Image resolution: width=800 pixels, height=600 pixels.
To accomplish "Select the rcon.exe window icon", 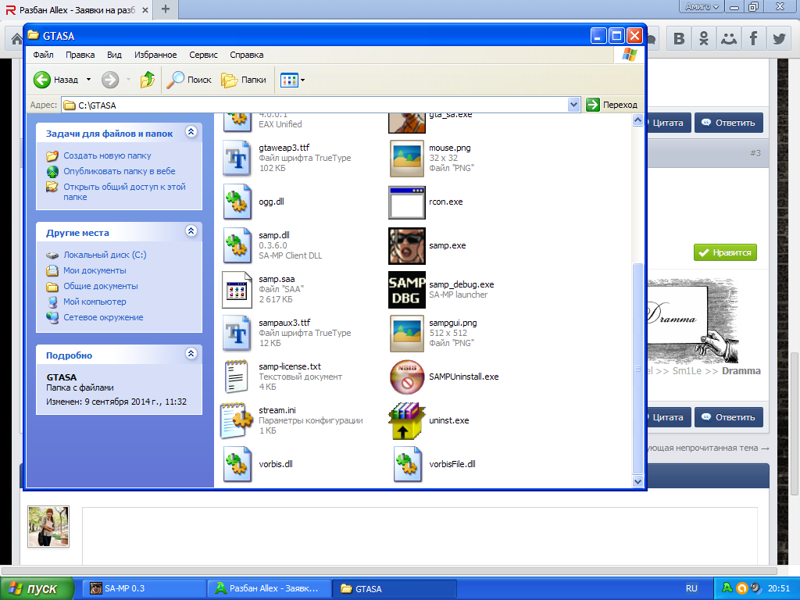I will [x=406, y=202].
